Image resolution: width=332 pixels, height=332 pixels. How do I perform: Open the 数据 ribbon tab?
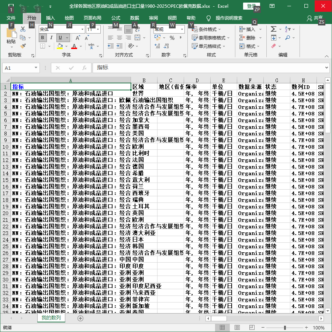tap(134, 18)
